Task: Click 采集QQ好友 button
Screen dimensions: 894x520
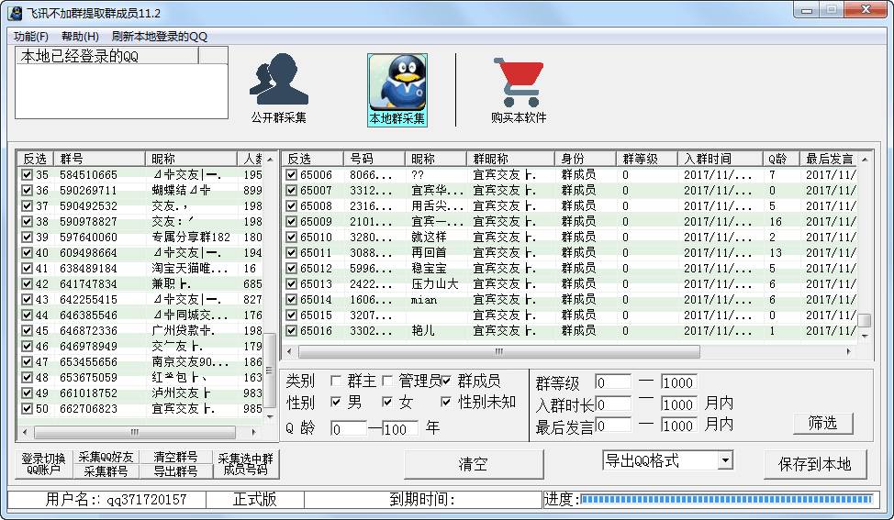Action: (106, 456)
